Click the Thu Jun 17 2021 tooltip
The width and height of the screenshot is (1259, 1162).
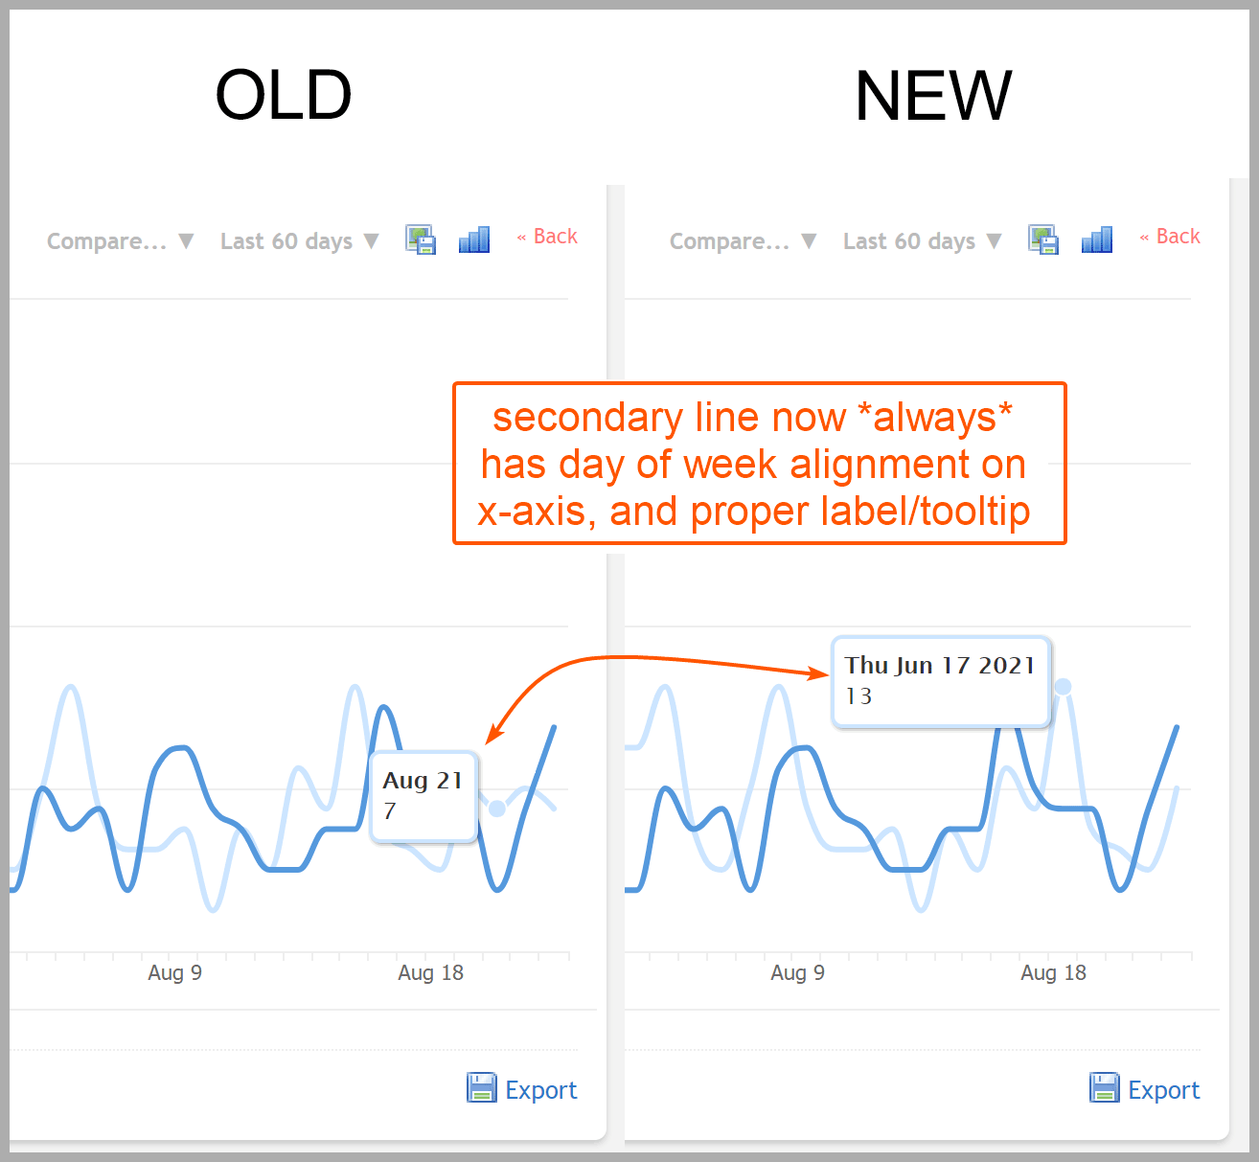(x=940, y=681)
